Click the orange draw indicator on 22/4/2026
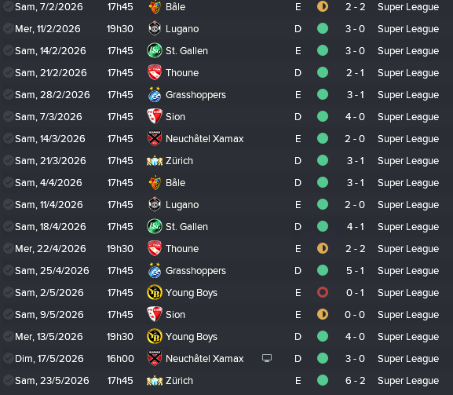 323,248
